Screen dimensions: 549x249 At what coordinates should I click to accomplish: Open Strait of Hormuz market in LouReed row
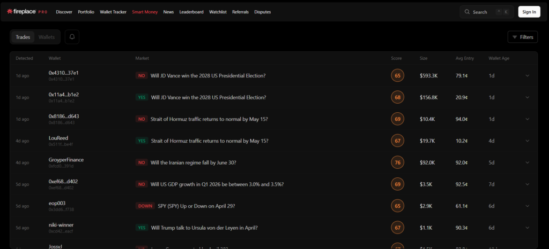click(210, 141)
